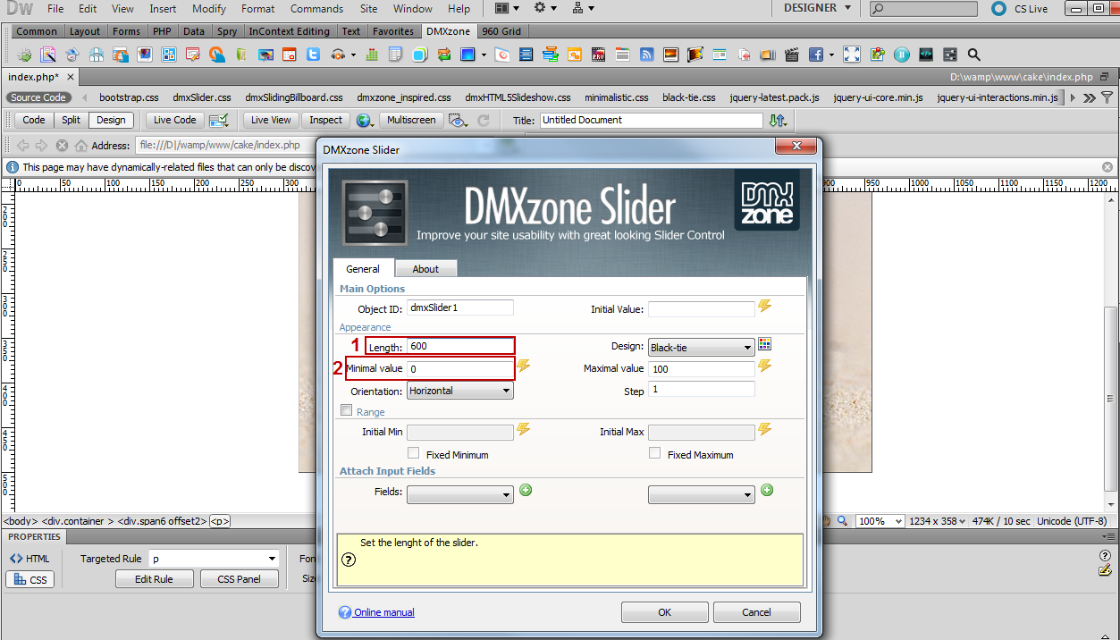Toggle Live Code mode
The image size is (1120, 640).
point(174,120)
